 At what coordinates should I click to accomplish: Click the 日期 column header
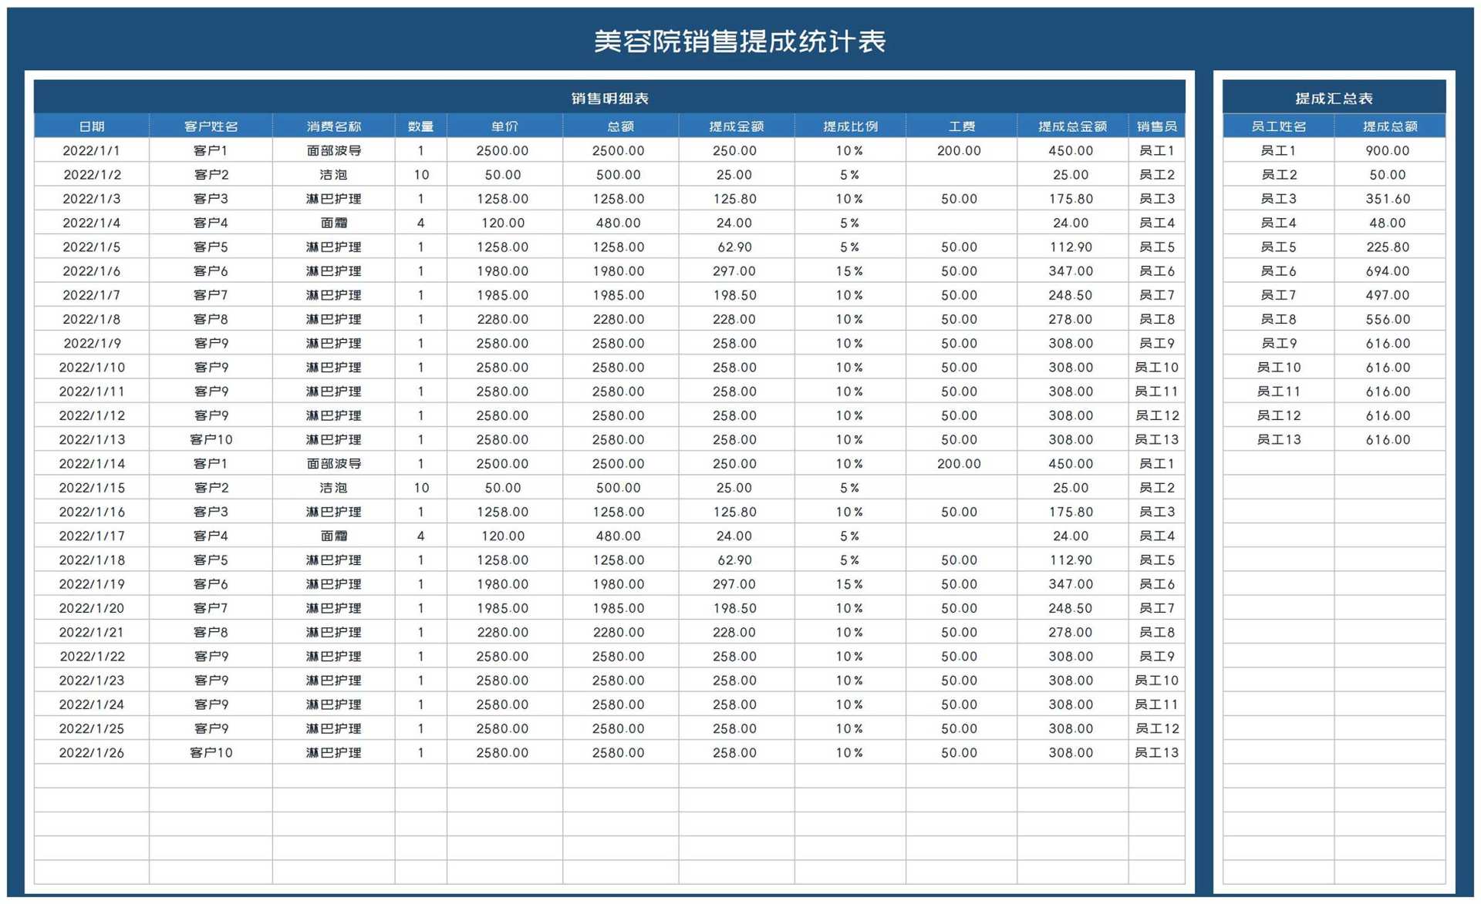tap(92, 126)
